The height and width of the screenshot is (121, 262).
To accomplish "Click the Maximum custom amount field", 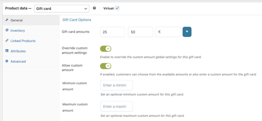I will point(116,106).
